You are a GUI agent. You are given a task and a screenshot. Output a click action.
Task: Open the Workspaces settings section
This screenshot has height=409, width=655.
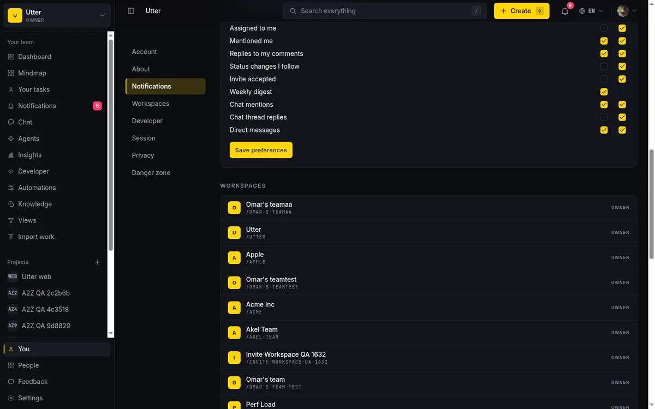point(165,104)
